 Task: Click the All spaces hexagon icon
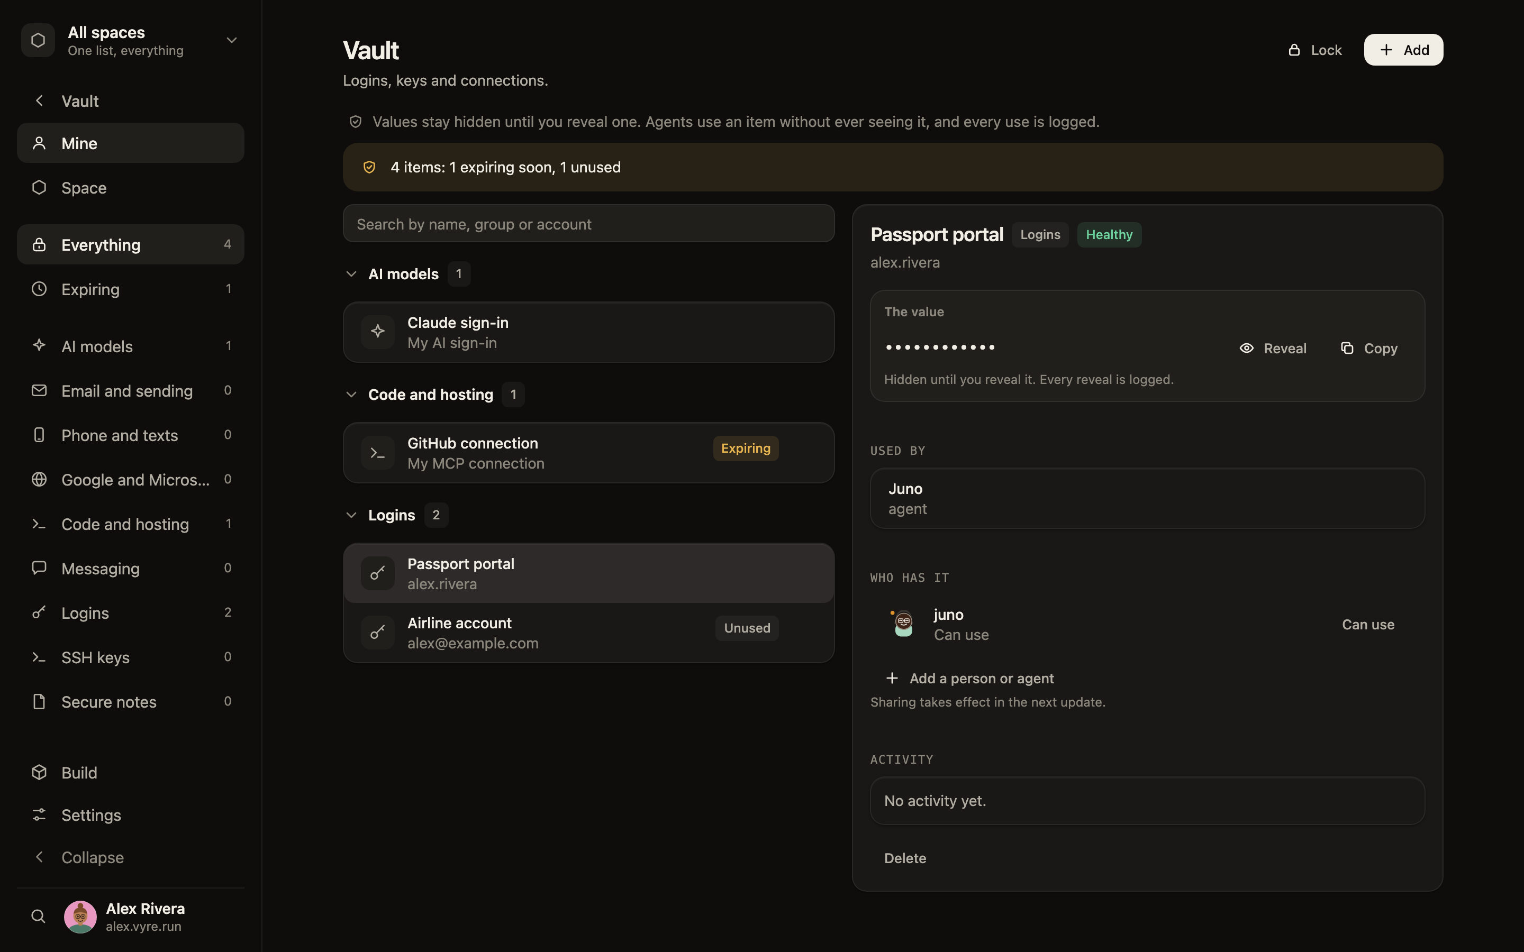pyautogui.click(x=39, y=40)
